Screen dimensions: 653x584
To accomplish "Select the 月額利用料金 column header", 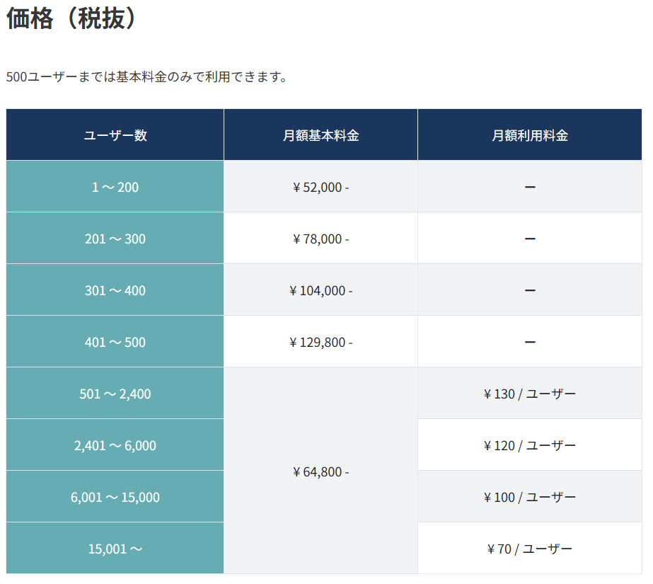I will tap(530, 135).
